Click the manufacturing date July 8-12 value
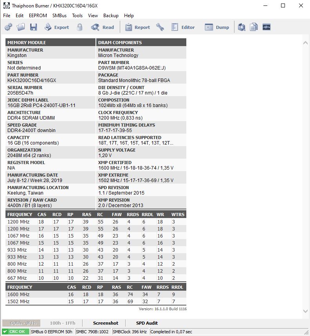The width and height of the screenshot is (310, 336). click(35, 181)
